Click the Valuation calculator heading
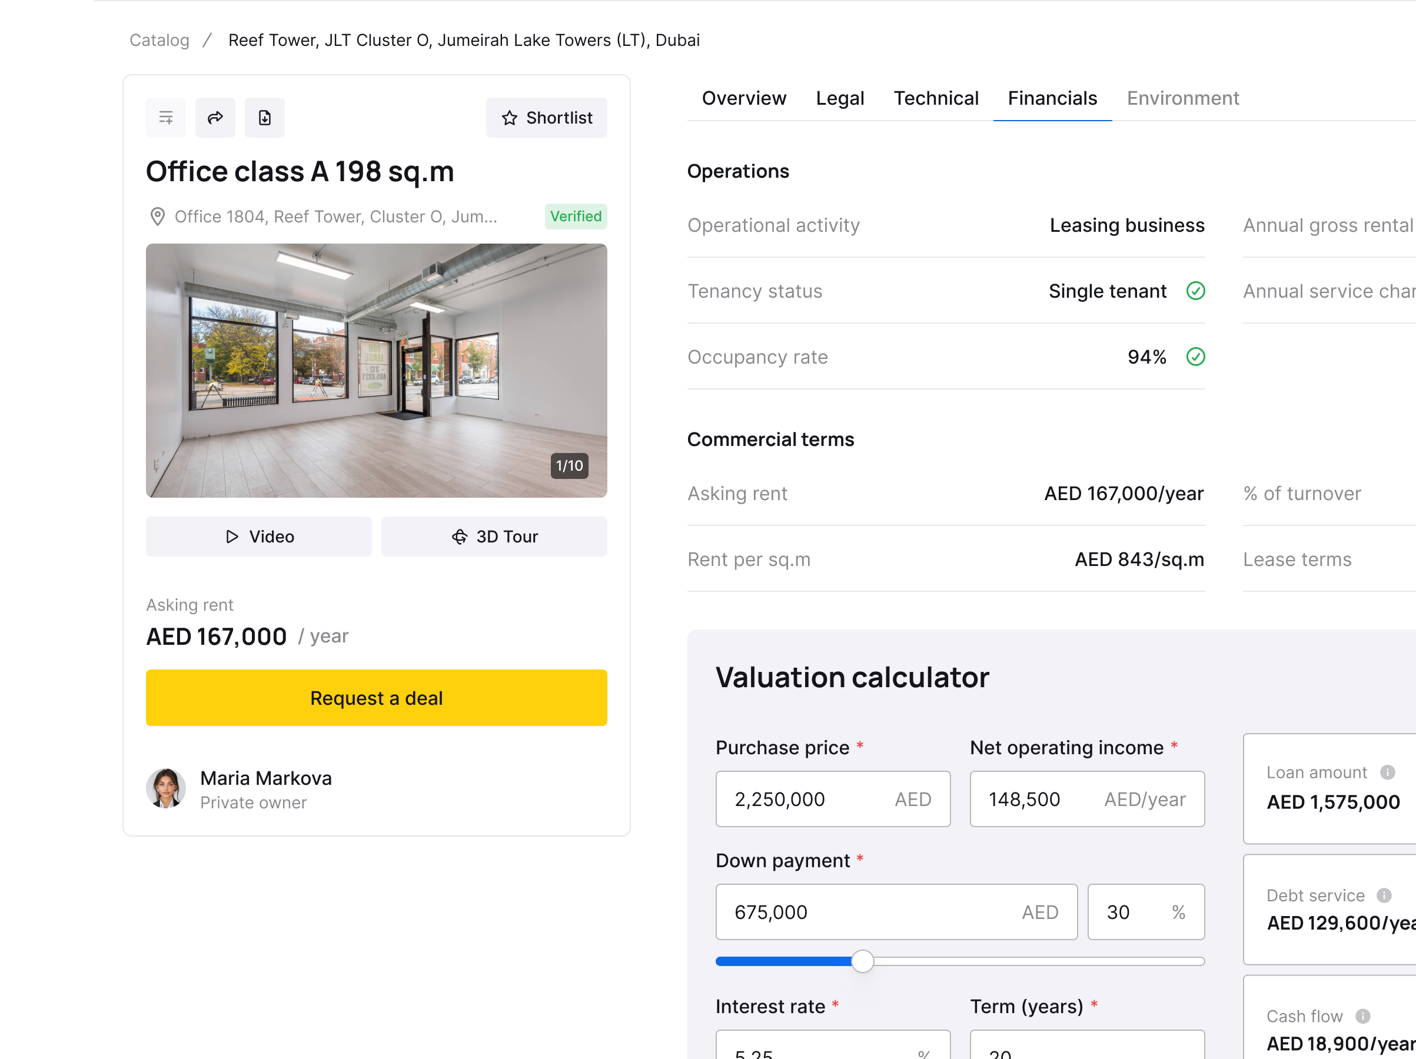The image size is (1416, 1059). [852, 678]
